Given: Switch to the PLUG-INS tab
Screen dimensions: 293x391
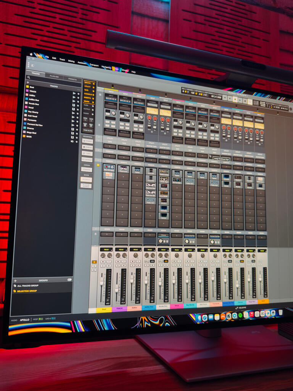Looking at the screenshot, I should coord(54,76).
